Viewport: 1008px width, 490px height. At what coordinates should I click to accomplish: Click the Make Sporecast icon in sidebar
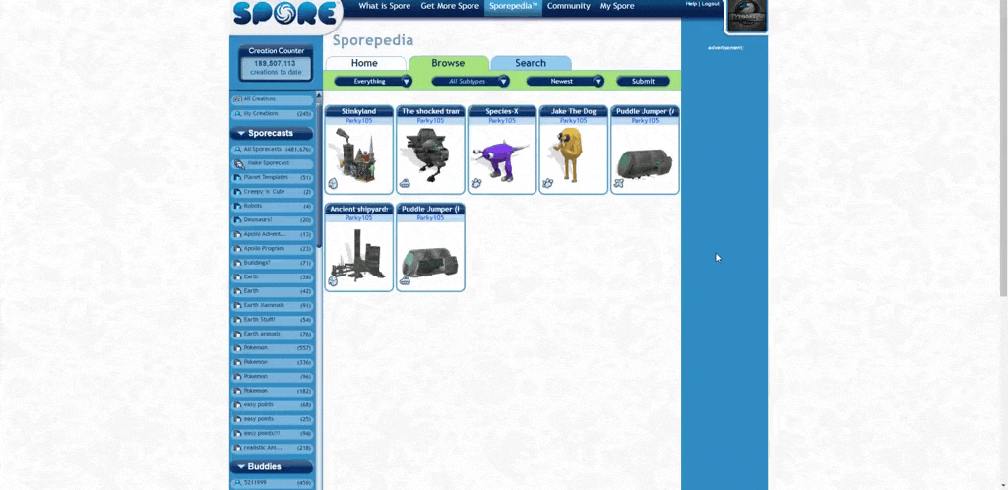[238, 163]
